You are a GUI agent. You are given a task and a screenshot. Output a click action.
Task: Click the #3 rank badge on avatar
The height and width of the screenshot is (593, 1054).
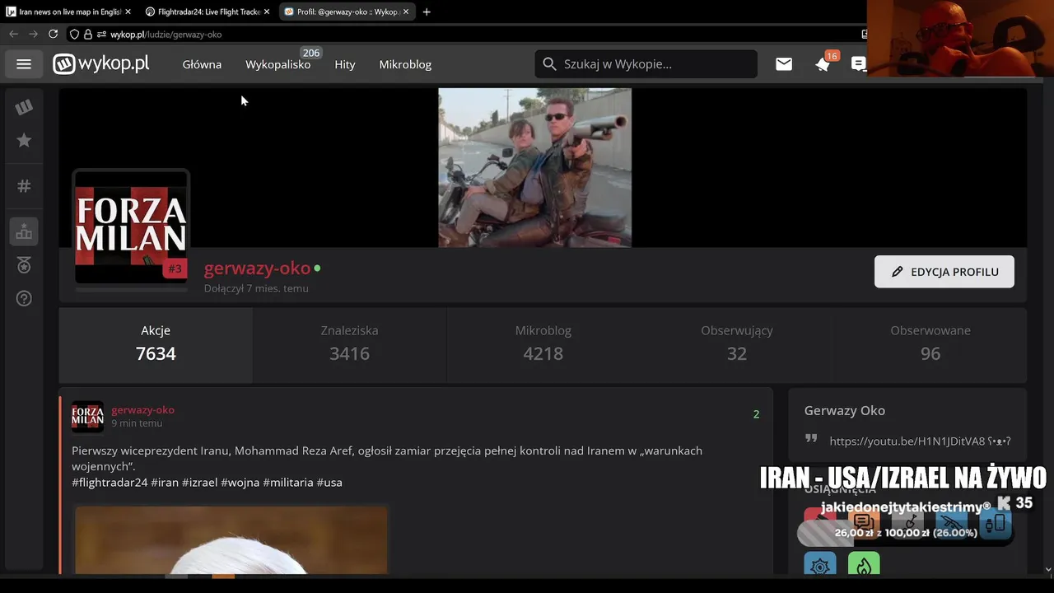point(175,268)
